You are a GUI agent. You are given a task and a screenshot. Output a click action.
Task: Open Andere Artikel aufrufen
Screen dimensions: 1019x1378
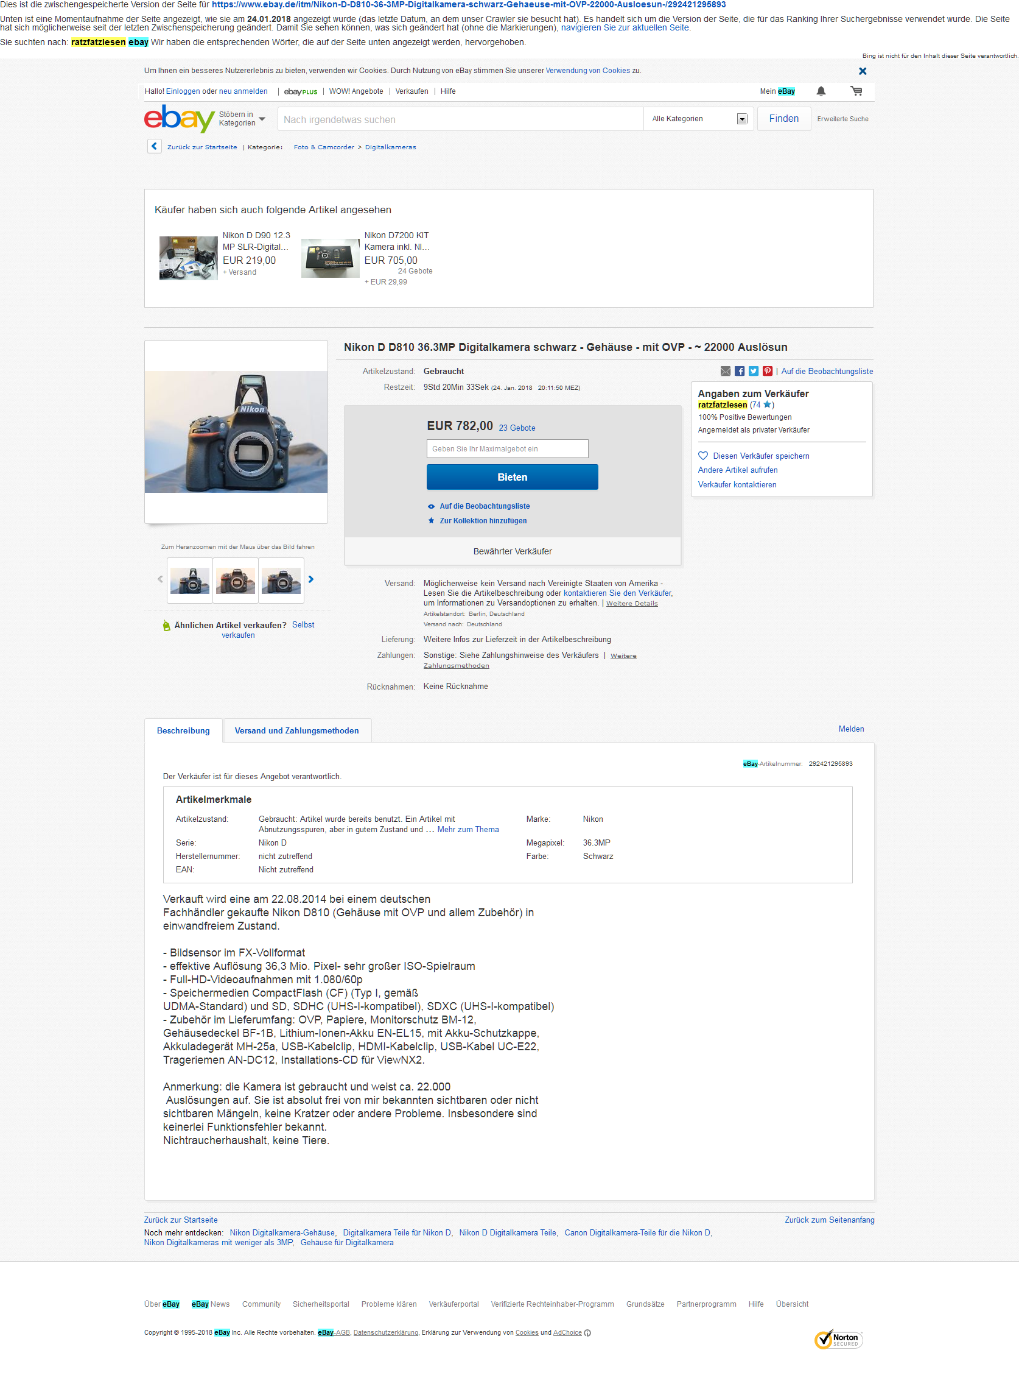pos(738,470)
